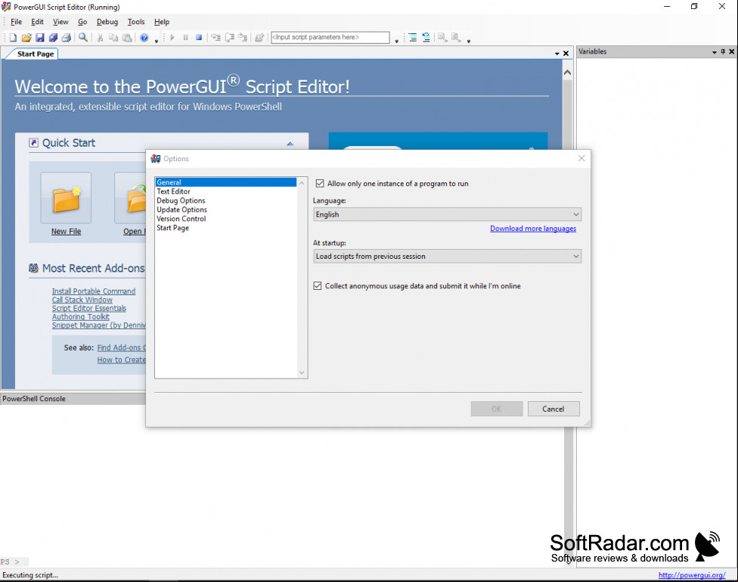Open the Variables panel options dropdown arrow

[x=715, y=51]
